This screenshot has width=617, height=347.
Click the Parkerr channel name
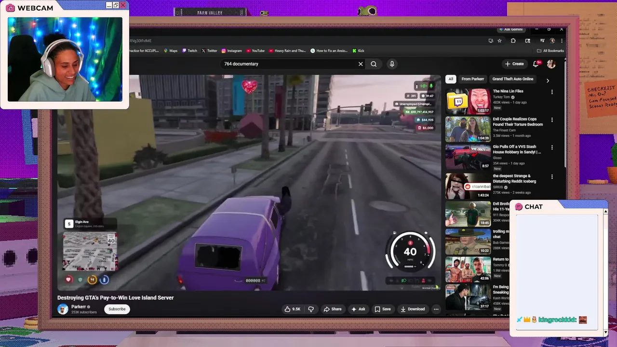pos(79,307)
